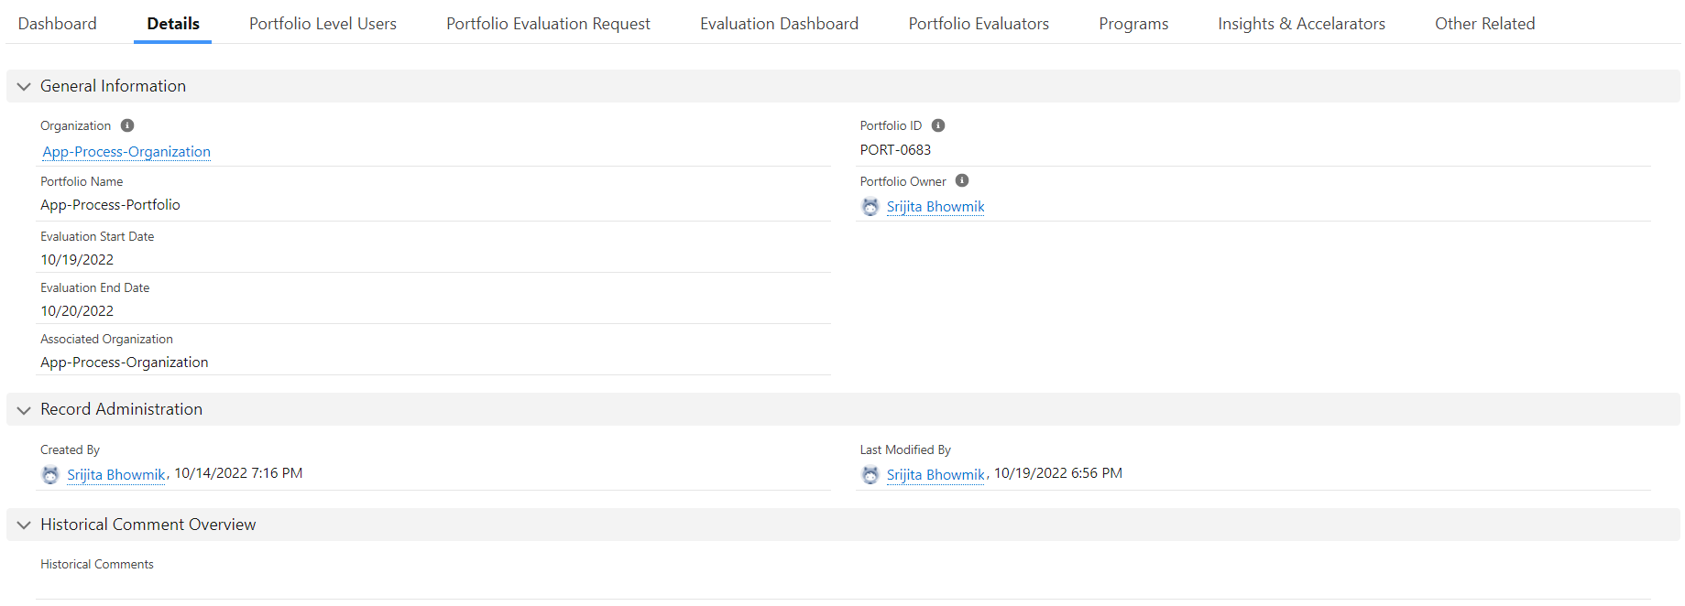Click the Portfolio ID info icon
Viewport: 1685px width, 606px height.
pos(938,125)
